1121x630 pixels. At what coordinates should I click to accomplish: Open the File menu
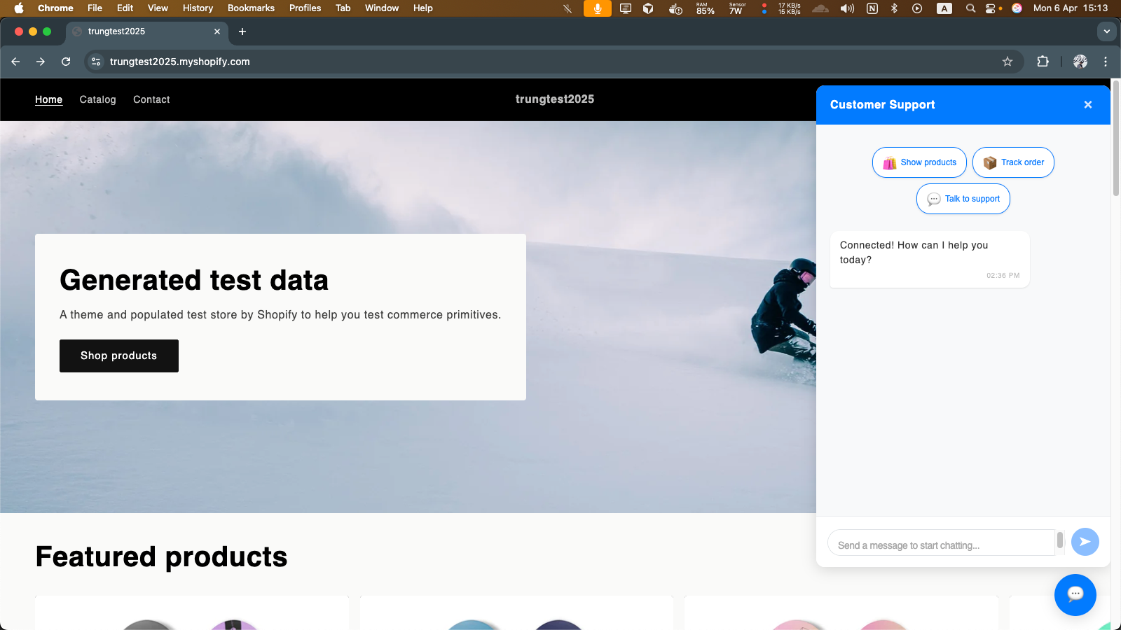coord(95,8)
